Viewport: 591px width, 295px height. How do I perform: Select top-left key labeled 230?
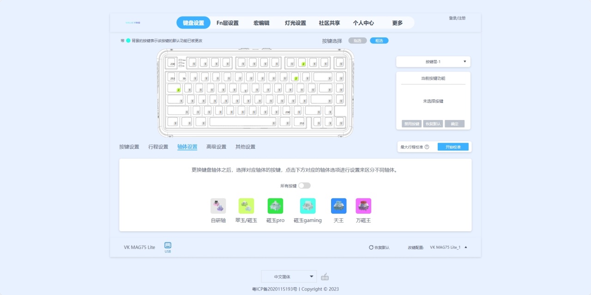point(172,62)
